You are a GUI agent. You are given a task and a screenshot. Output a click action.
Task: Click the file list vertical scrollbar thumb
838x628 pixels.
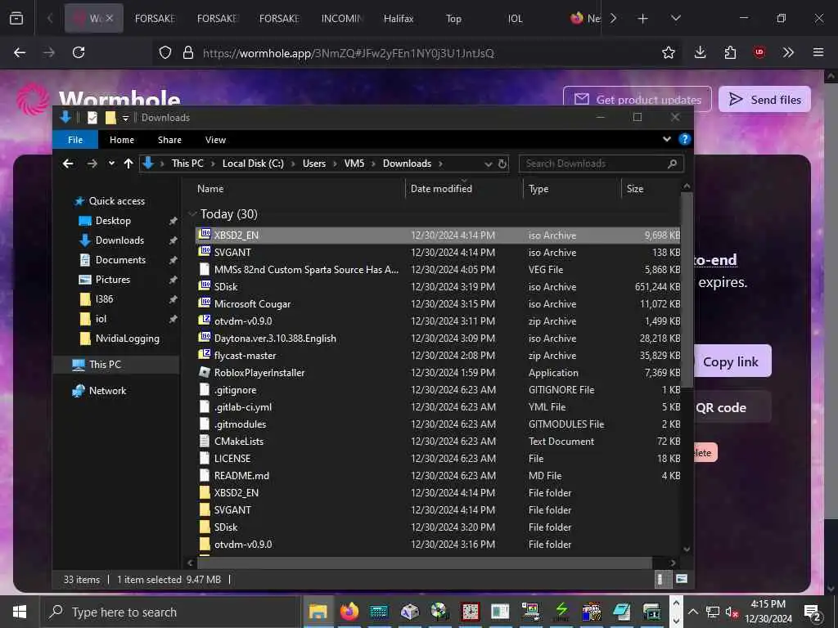[x=687, y=290]
